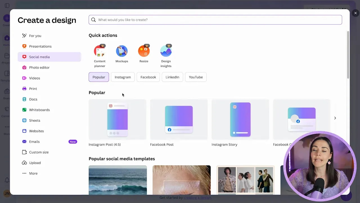Click the design search input field
Image resolution: width=360 pixels, height=203 pixels.
pos(215,20)
